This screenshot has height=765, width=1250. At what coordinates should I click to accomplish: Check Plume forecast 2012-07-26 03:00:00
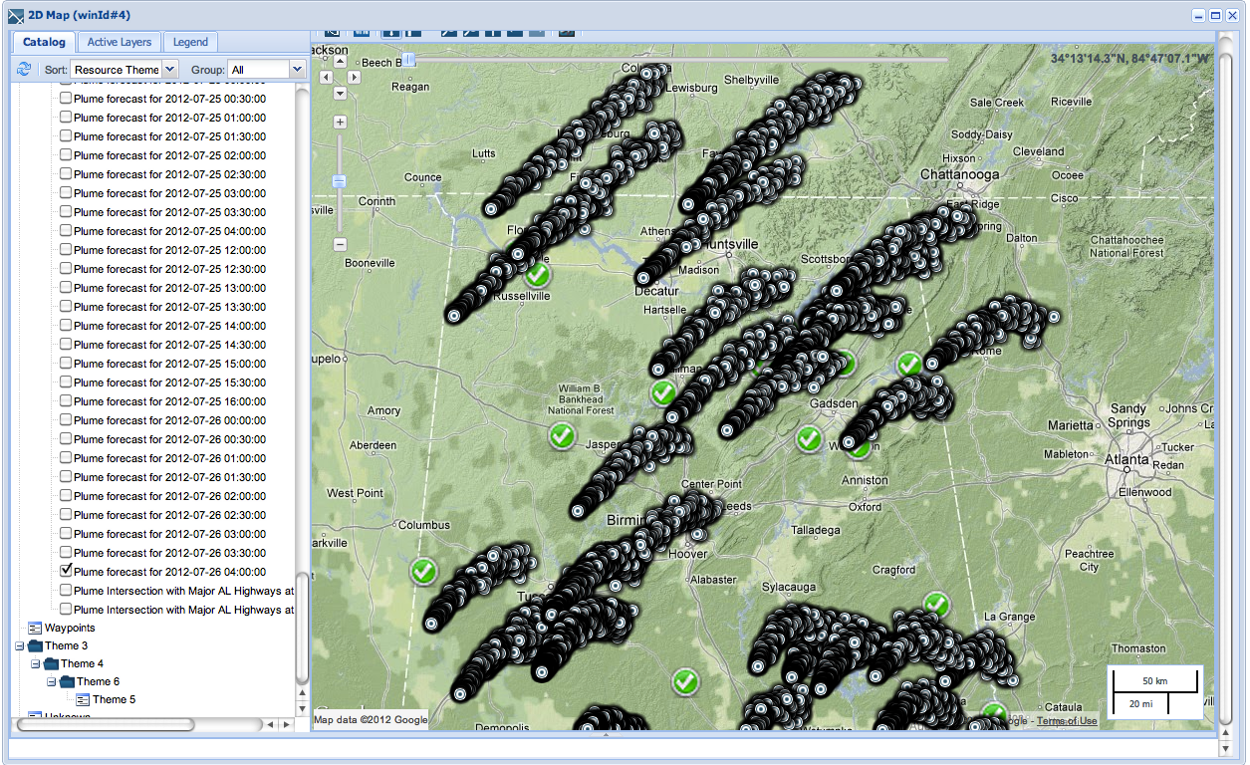(66, 533)
